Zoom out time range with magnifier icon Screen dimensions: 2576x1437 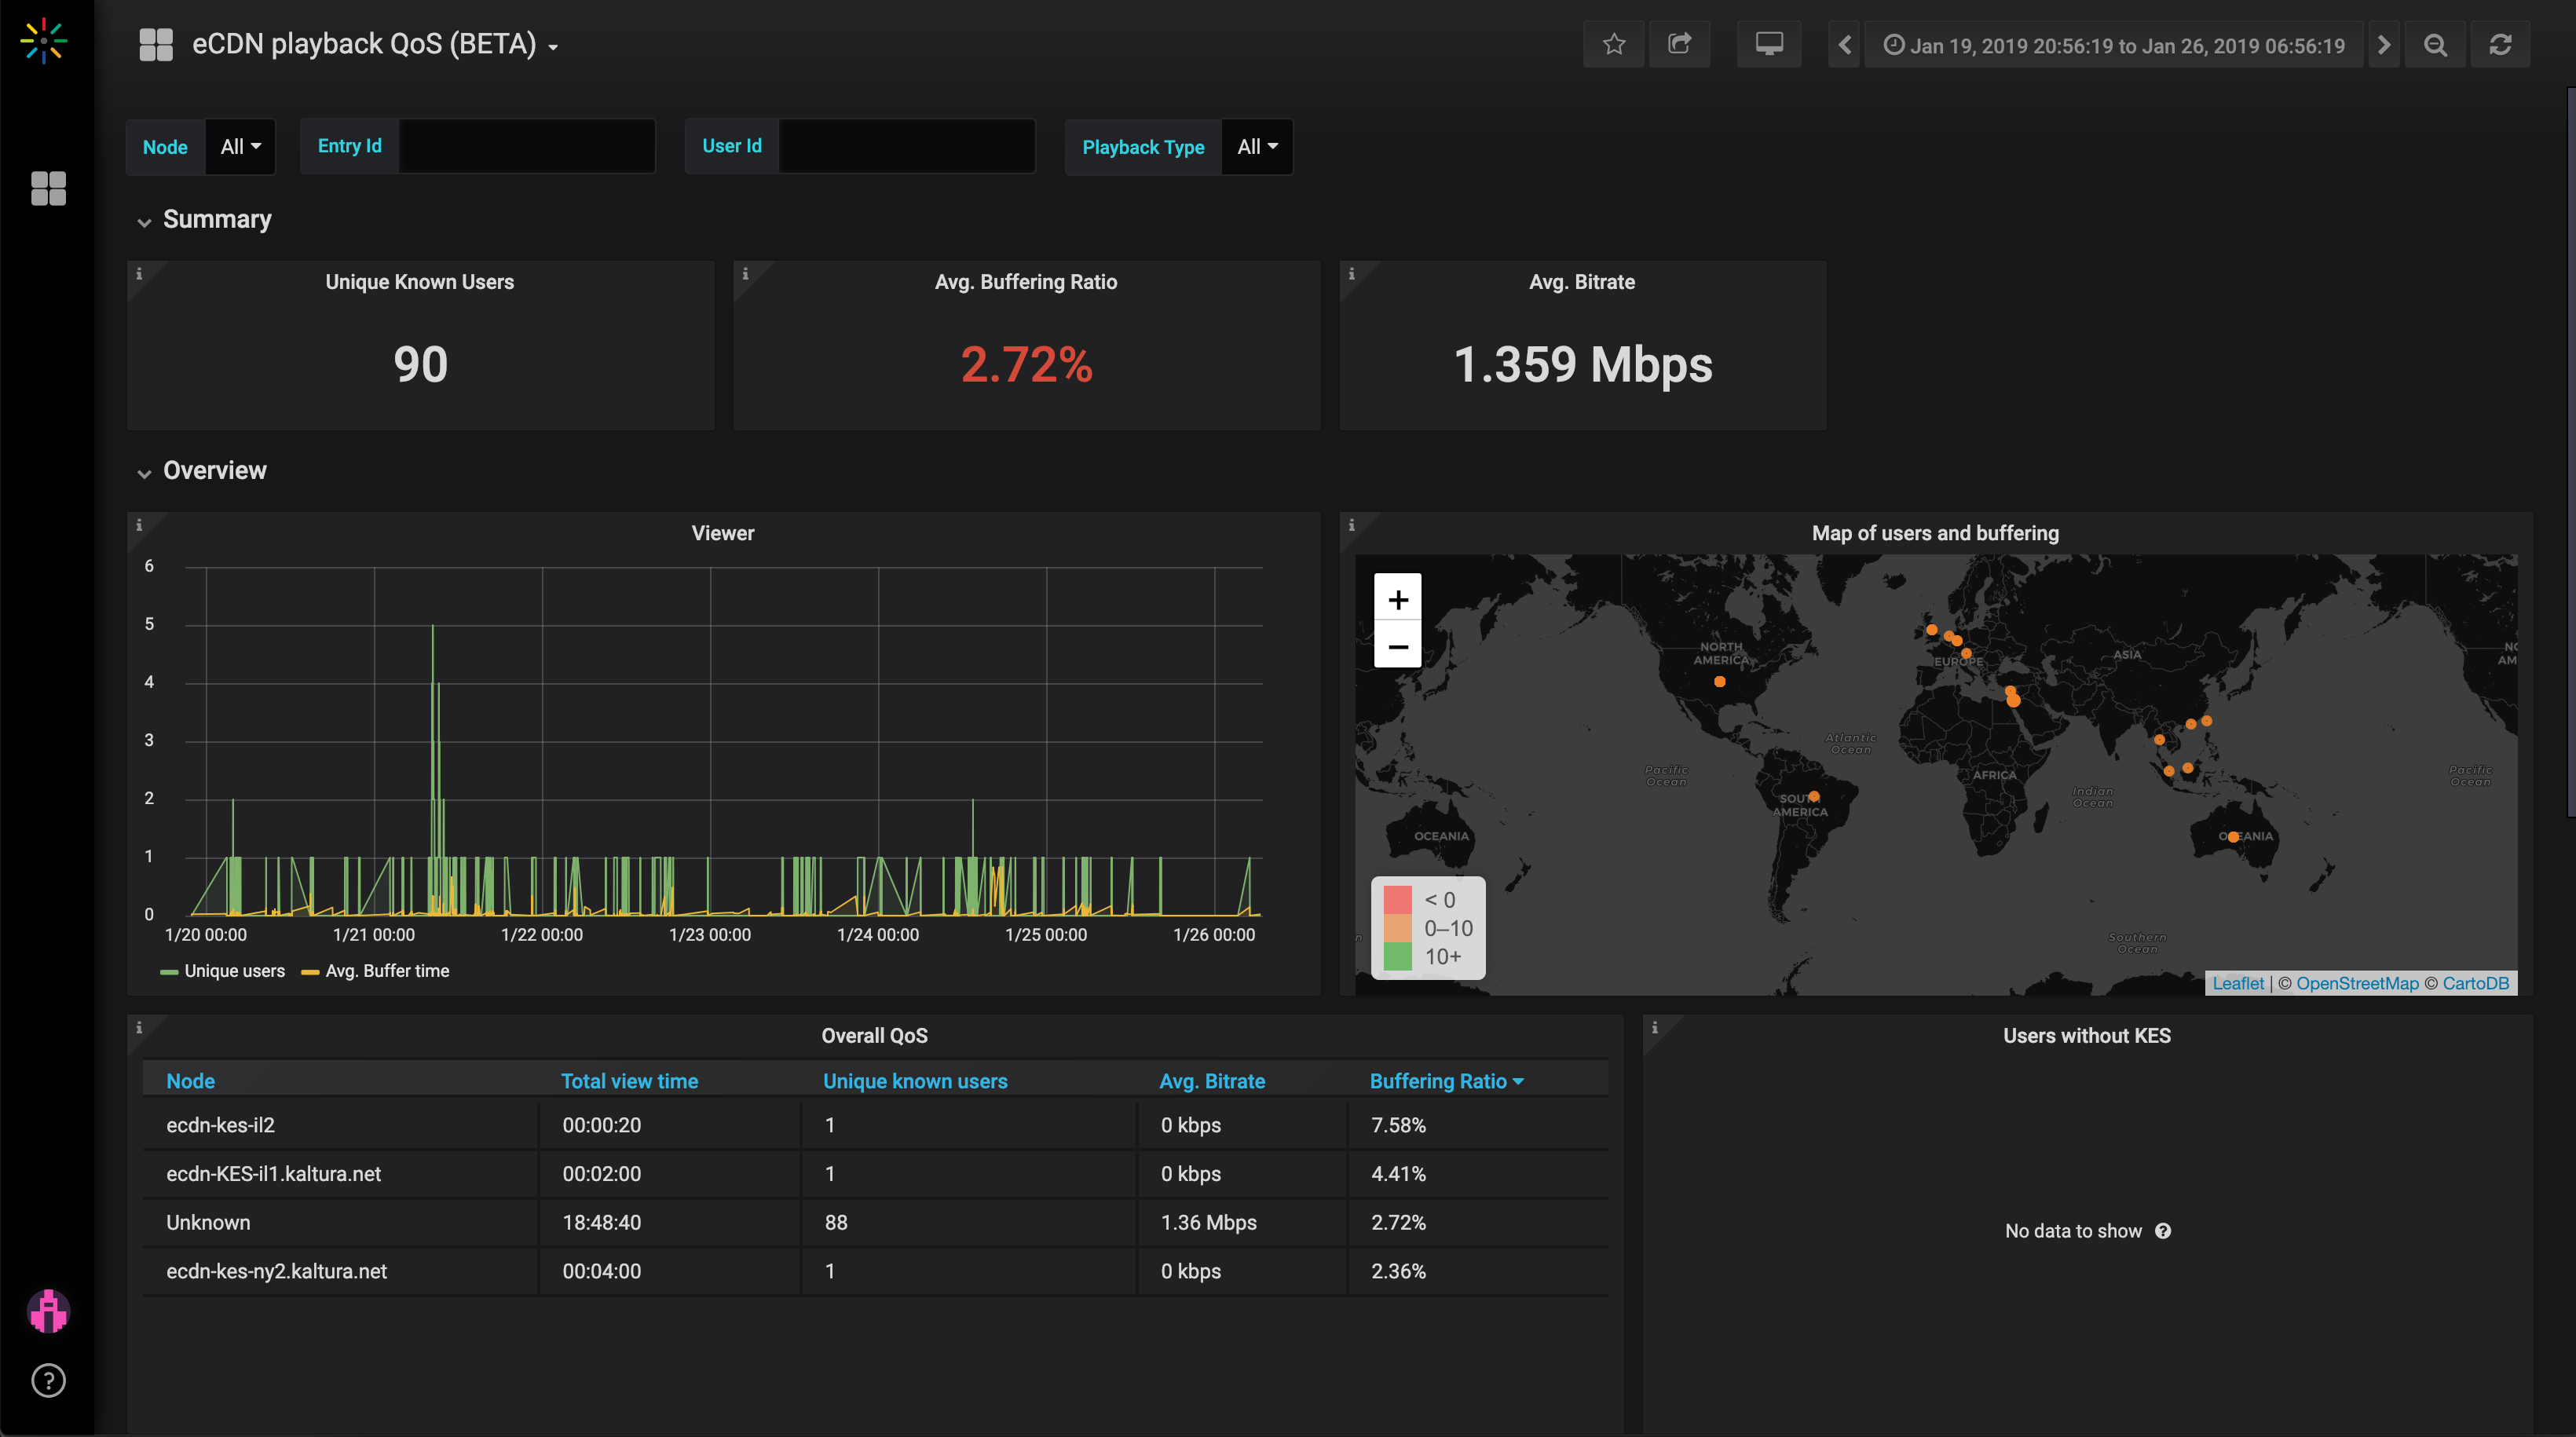2435,45
